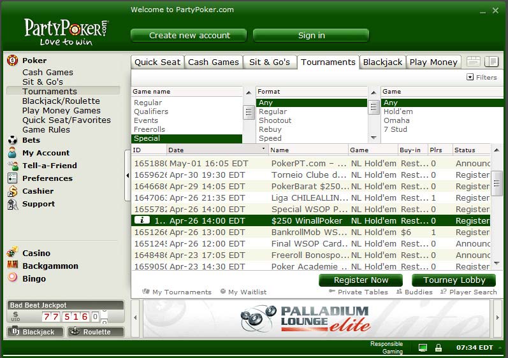Select Liga CHILEALLIN... tournament row
The height and width of the screenshot is (358, 508).
pos(311,197)
